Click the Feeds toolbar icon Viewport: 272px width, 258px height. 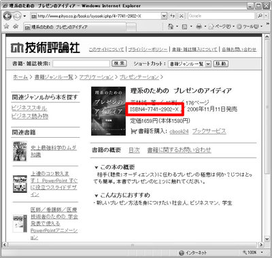(185, 26)
